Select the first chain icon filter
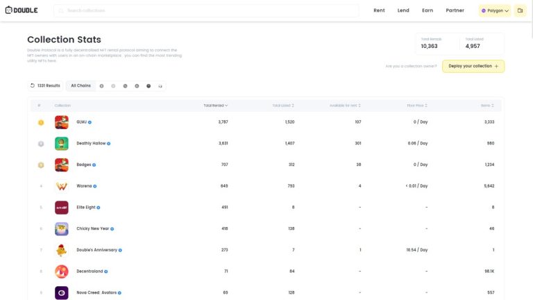This screenshot has width=533, height=300. 102,85
